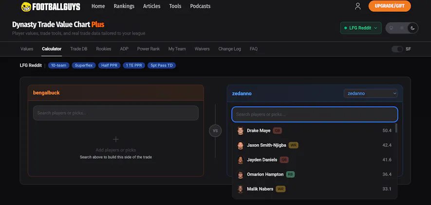
Task: Click Malik Nabers' 33.1 value
Action: click(x=387, y=189)
